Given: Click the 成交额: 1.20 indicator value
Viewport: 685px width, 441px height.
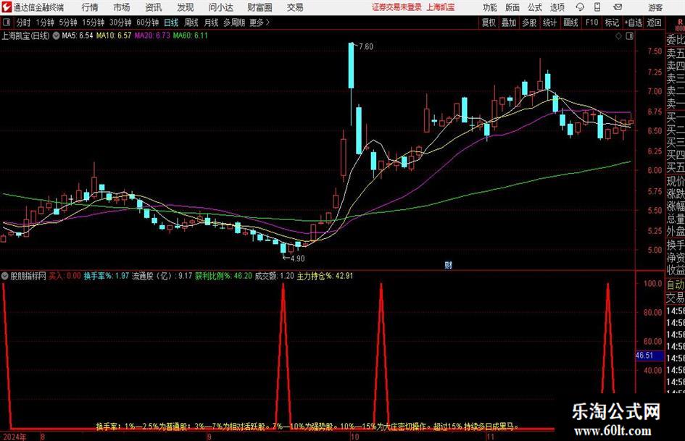Looking at the screenshot, I should tap(274, 276).
